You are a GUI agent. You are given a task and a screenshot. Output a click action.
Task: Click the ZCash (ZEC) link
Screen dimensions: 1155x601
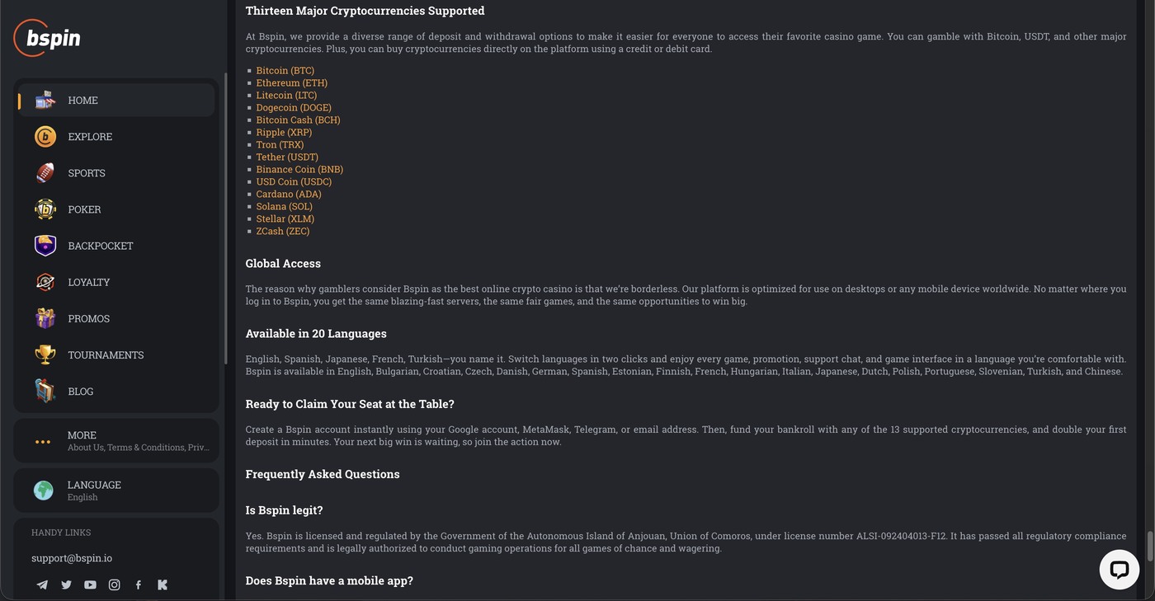tap(283, 232)
